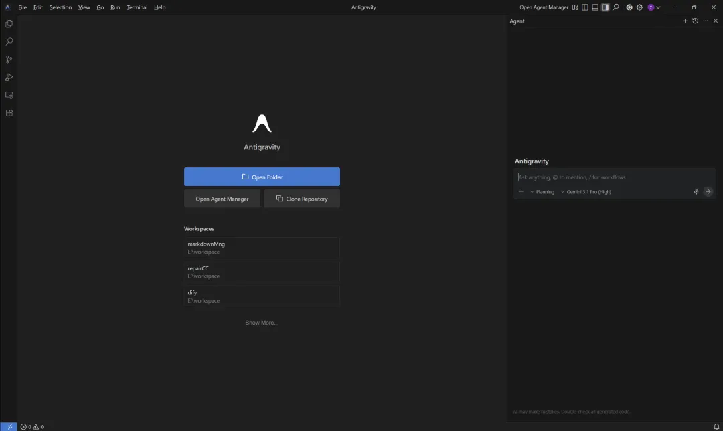Open settings gear in title bar
Viewport: 723px width, 431px height.
click(639, 7)
